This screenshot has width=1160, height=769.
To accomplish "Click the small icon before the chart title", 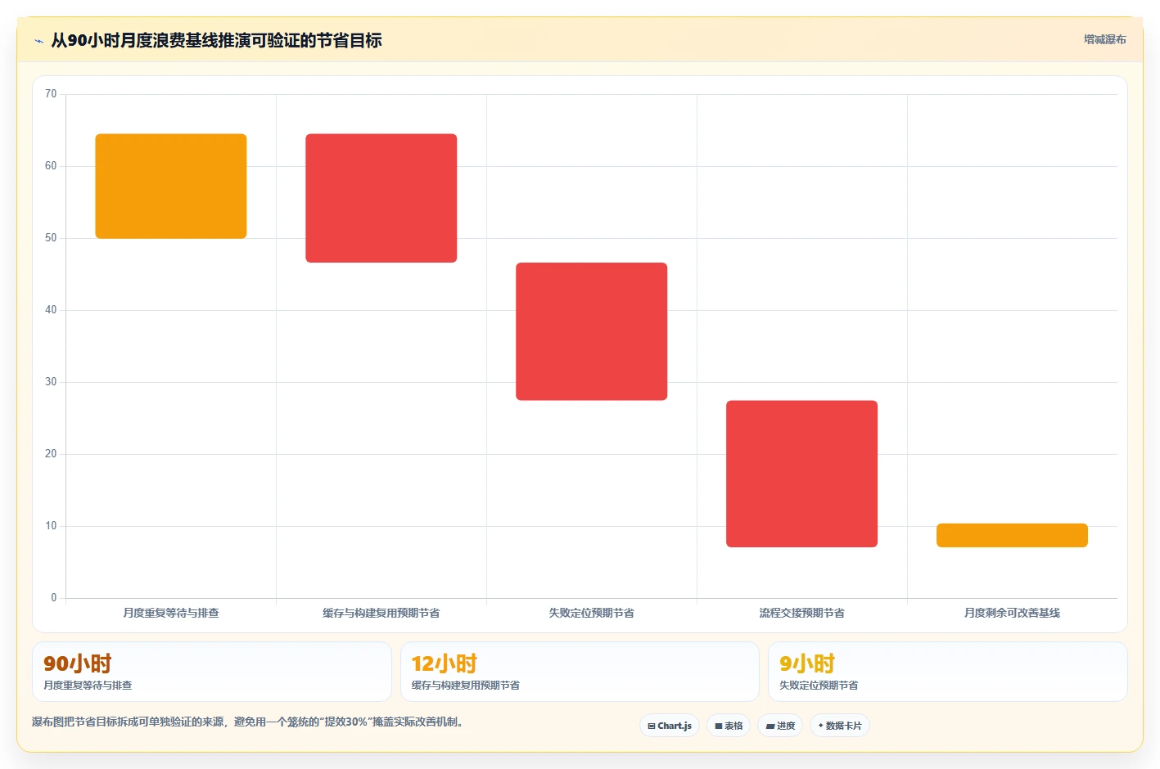I will tap(38, 41).
